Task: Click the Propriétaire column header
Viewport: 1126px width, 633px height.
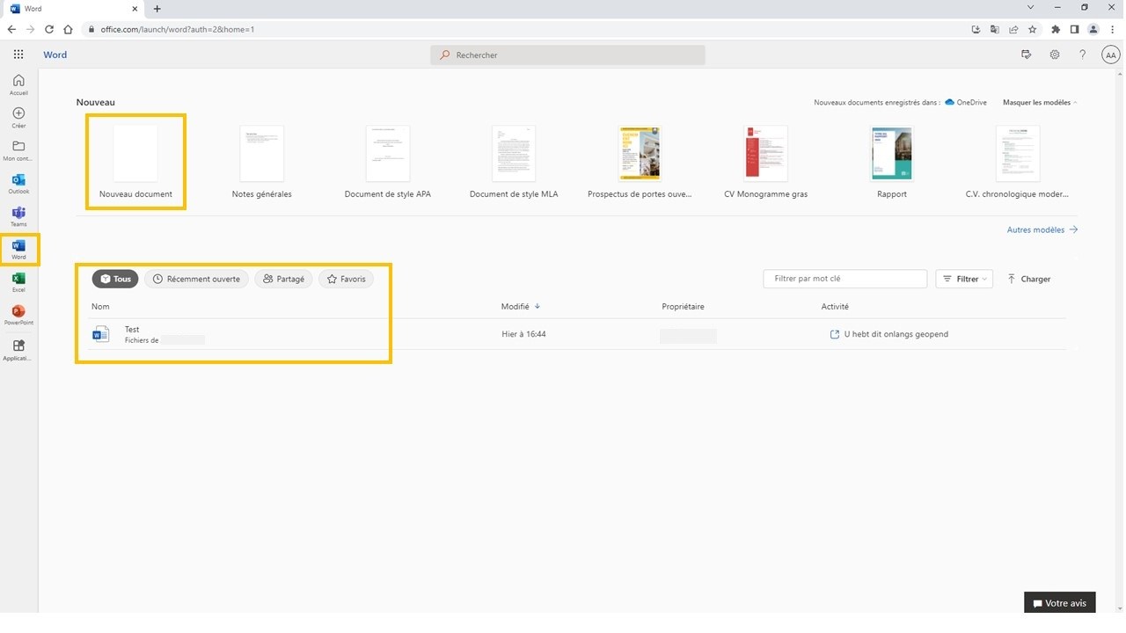Action: click(x=683, y=307)
